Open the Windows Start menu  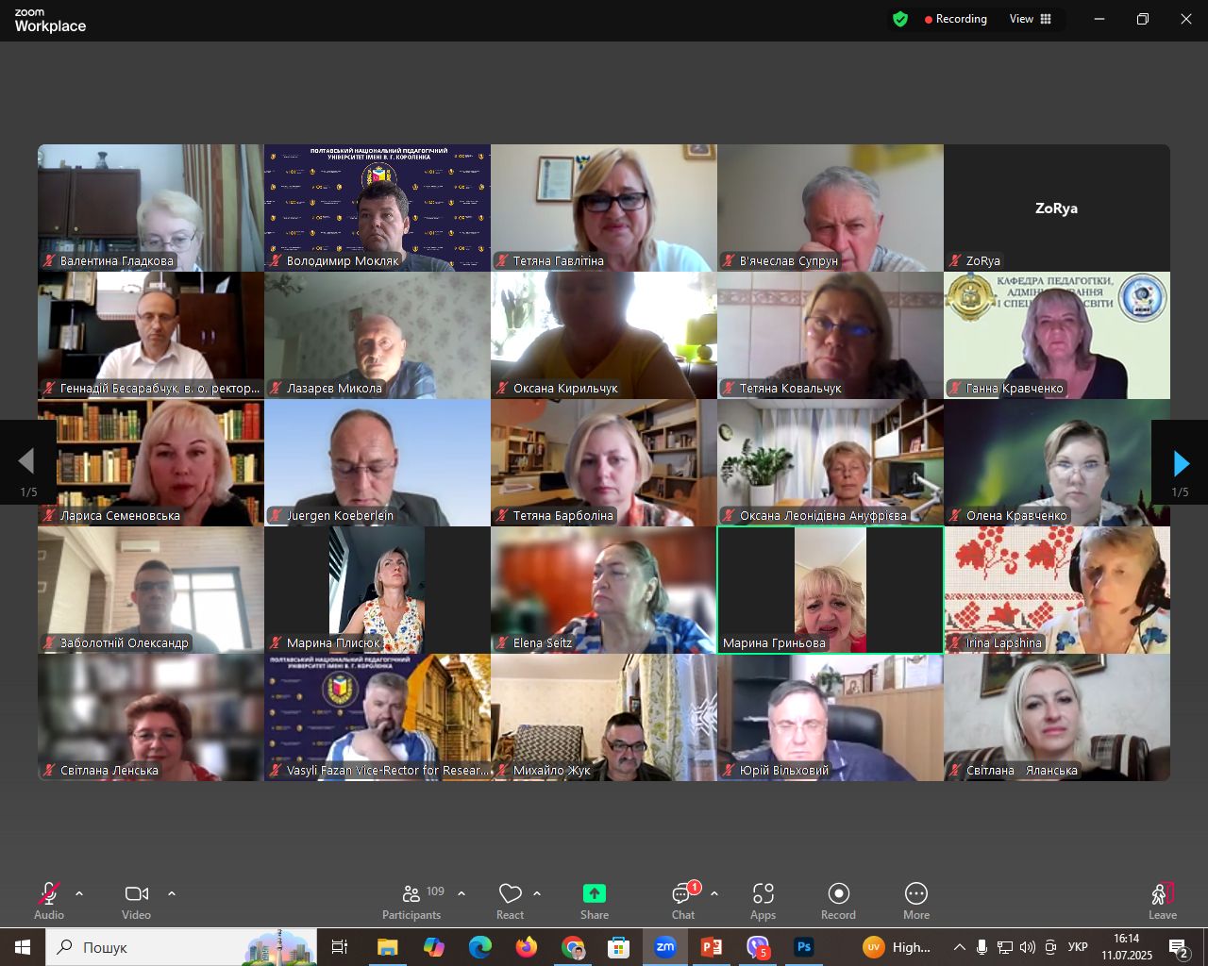pyautogui.click(x=23, y=947)
